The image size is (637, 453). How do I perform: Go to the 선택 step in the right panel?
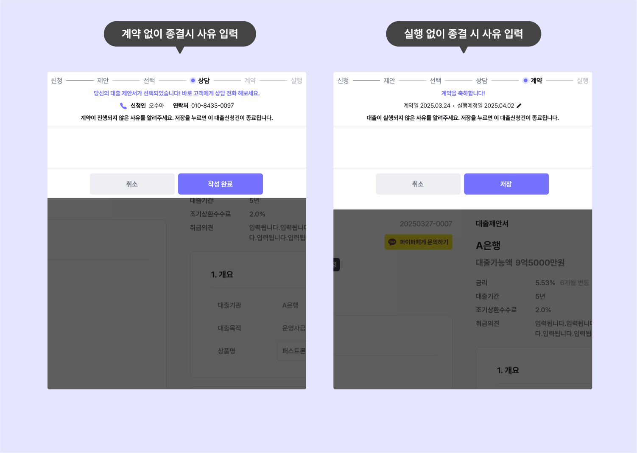pos(436,81)
